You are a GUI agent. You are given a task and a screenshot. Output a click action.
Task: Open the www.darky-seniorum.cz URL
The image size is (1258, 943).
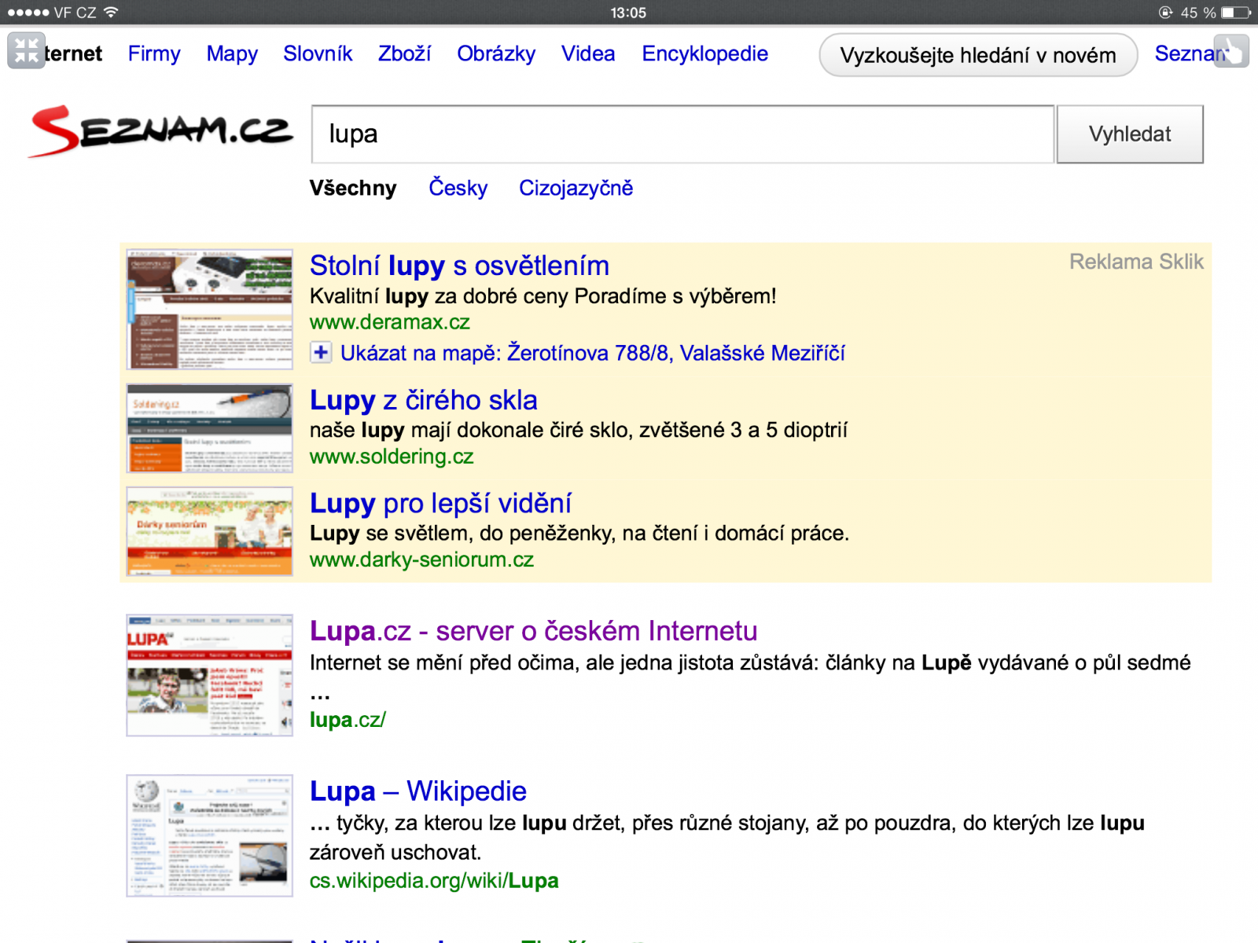tap(421, 560)
